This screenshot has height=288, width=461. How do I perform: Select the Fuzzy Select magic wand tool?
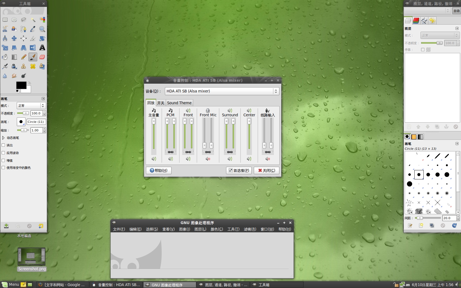click(x=33, y=20)
